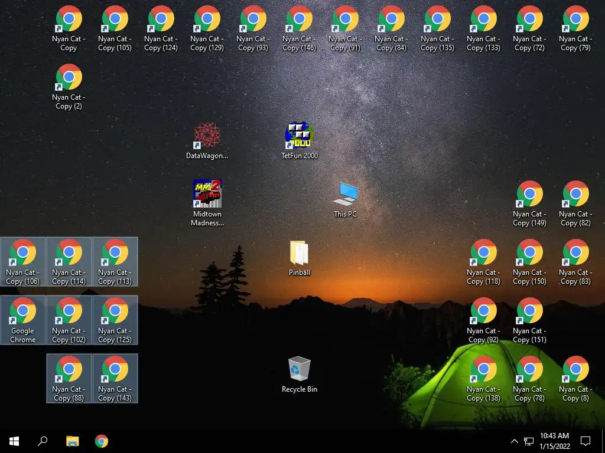
Task: Select Nyan Cat - Copy (92) shortcut
Action: click(483, 320)
